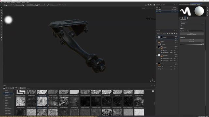Toggle visibility of Fill layer 1
Screen dimensions: 209x117
pyautogui.click(x=157, y=47)
